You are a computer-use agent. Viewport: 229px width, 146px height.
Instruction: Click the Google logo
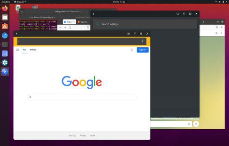coord(82,82)
